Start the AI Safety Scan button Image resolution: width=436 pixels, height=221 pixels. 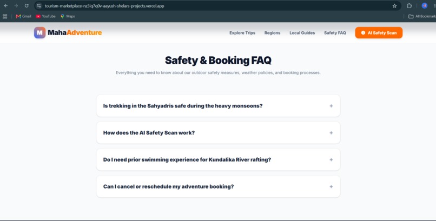pos(379,33)
